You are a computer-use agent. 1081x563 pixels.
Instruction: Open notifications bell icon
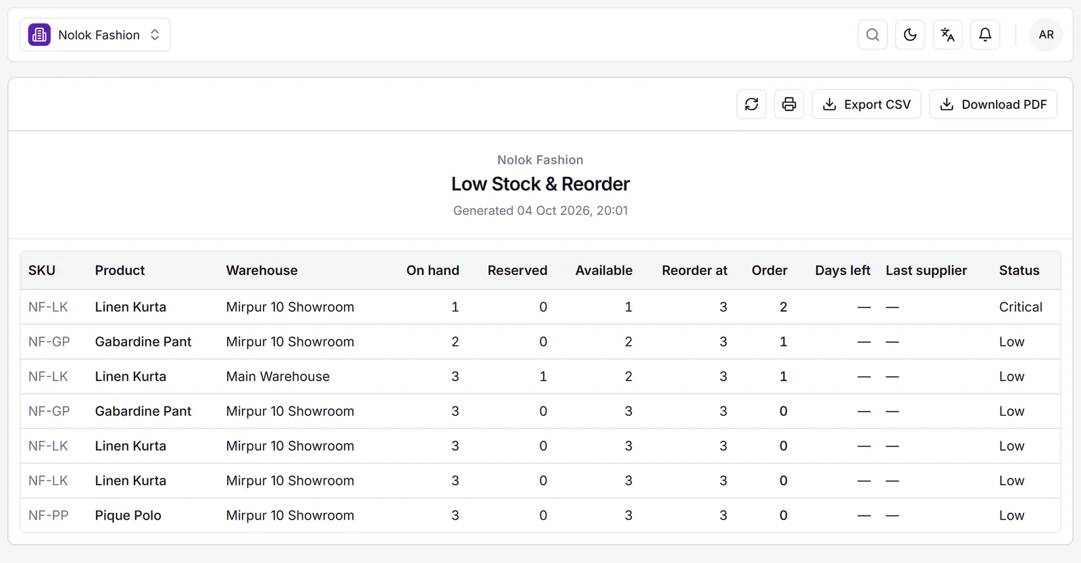pyautogui.click(x=985, y=34)
